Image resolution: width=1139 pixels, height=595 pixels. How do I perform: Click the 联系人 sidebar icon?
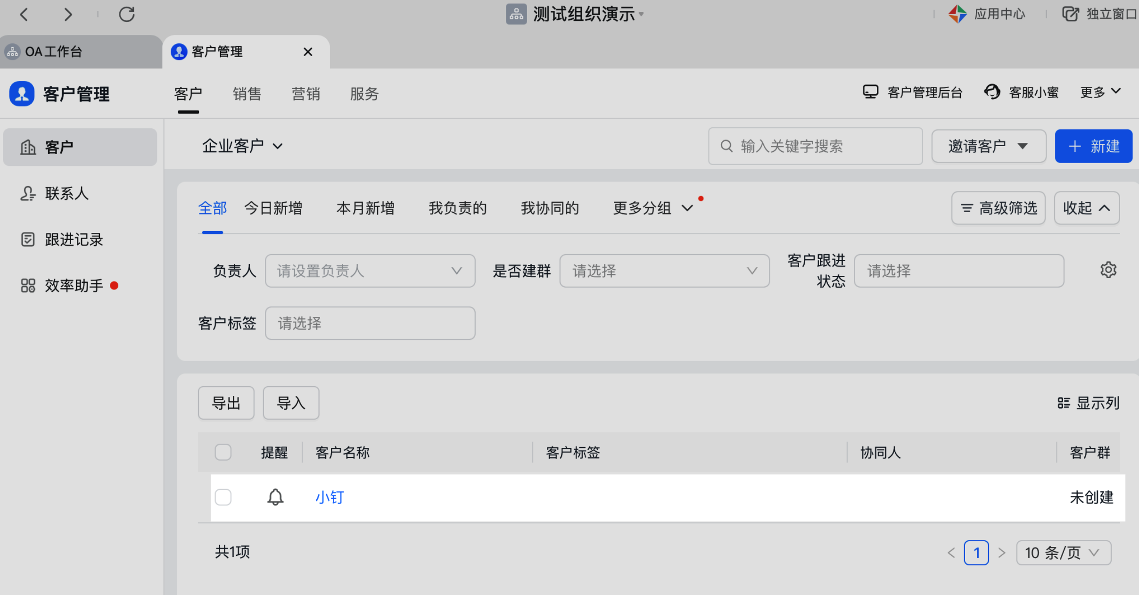click(28, 193)
